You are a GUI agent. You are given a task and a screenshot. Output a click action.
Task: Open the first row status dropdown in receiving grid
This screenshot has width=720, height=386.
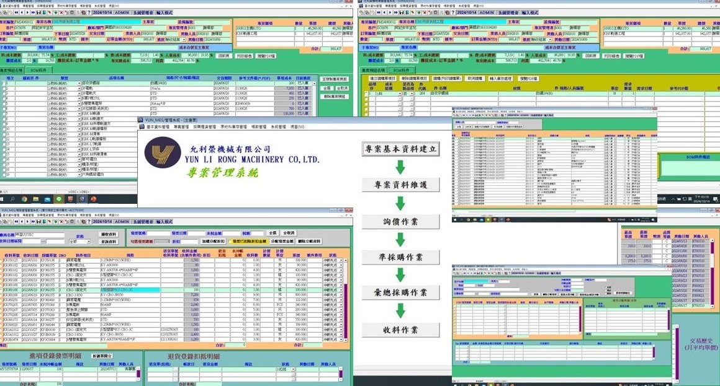click(x=341, y=260)
